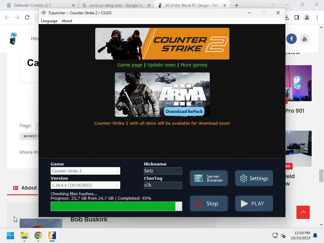
Task: Click the Arma 3 promo banner image
Action: [x=162, y=95]
